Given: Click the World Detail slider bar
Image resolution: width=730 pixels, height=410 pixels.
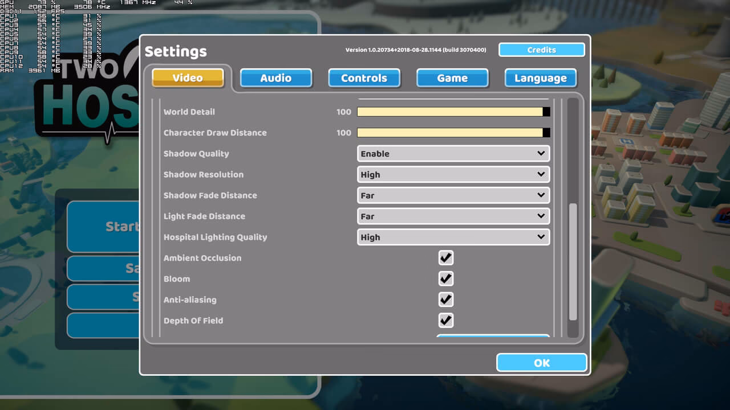Looking at the screenshot, I should click(x=451, y=112).
